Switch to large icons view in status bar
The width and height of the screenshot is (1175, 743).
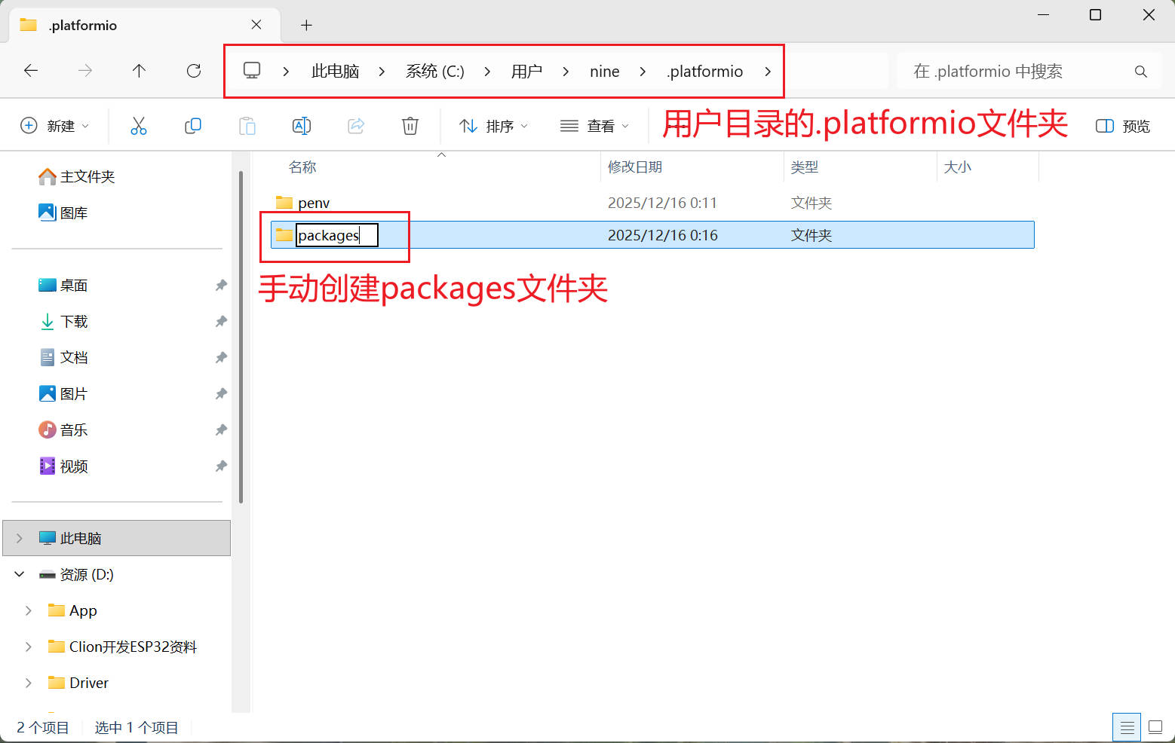coord(1155,727)
